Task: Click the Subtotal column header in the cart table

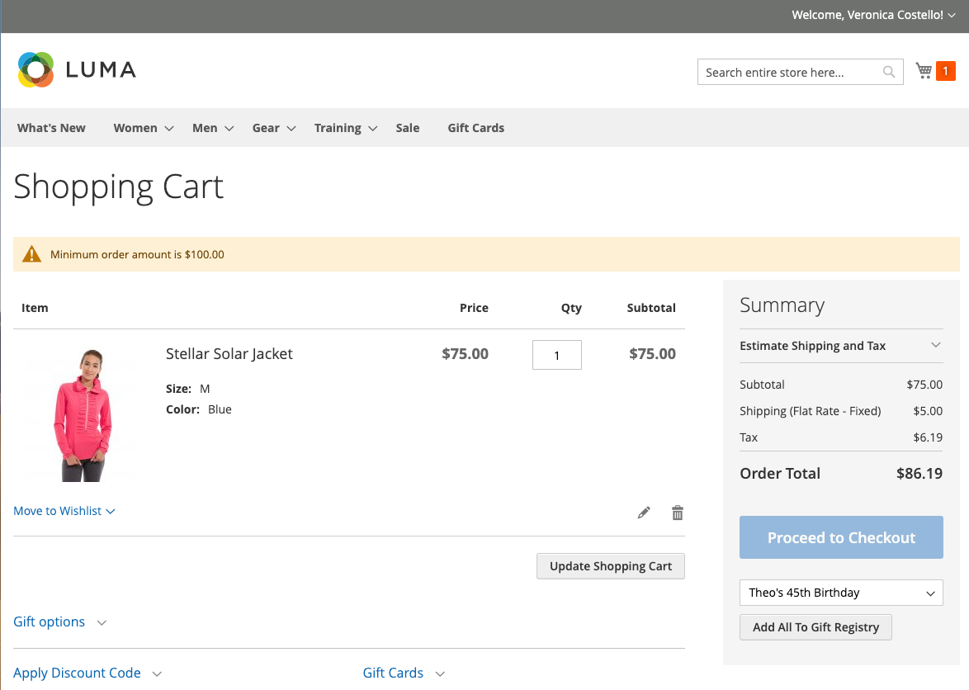Action: pos(651,308)
